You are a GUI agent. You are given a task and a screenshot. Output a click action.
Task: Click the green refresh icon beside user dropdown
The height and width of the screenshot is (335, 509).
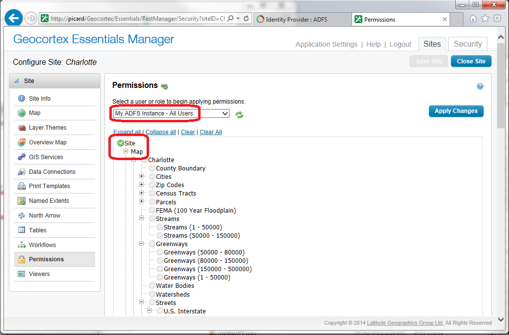pos(239,115)
